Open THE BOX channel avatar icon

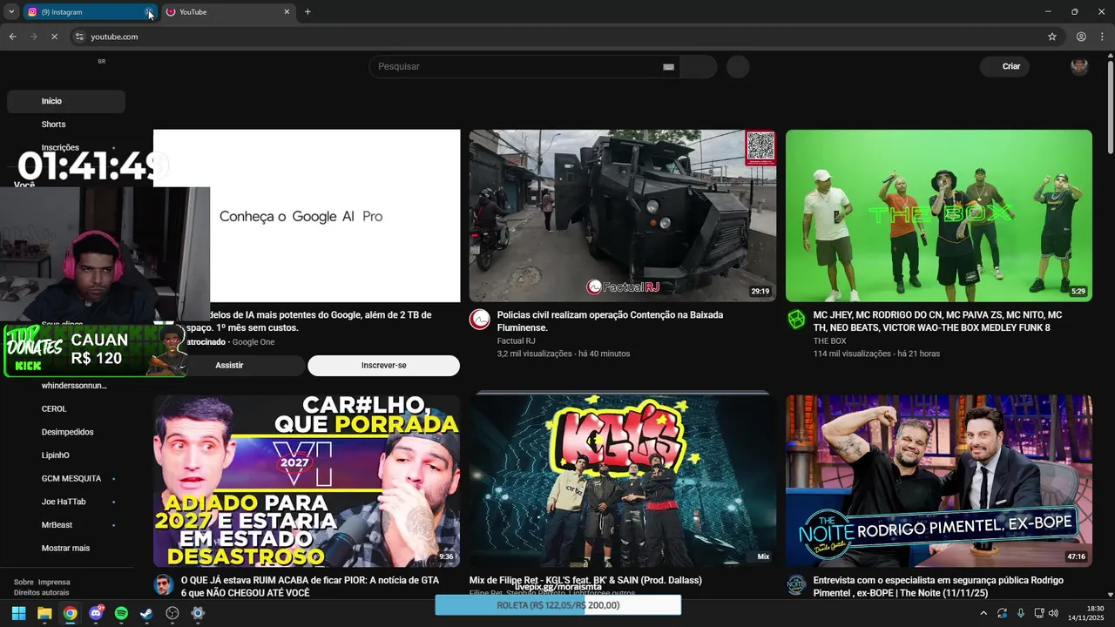click(796, 320)
